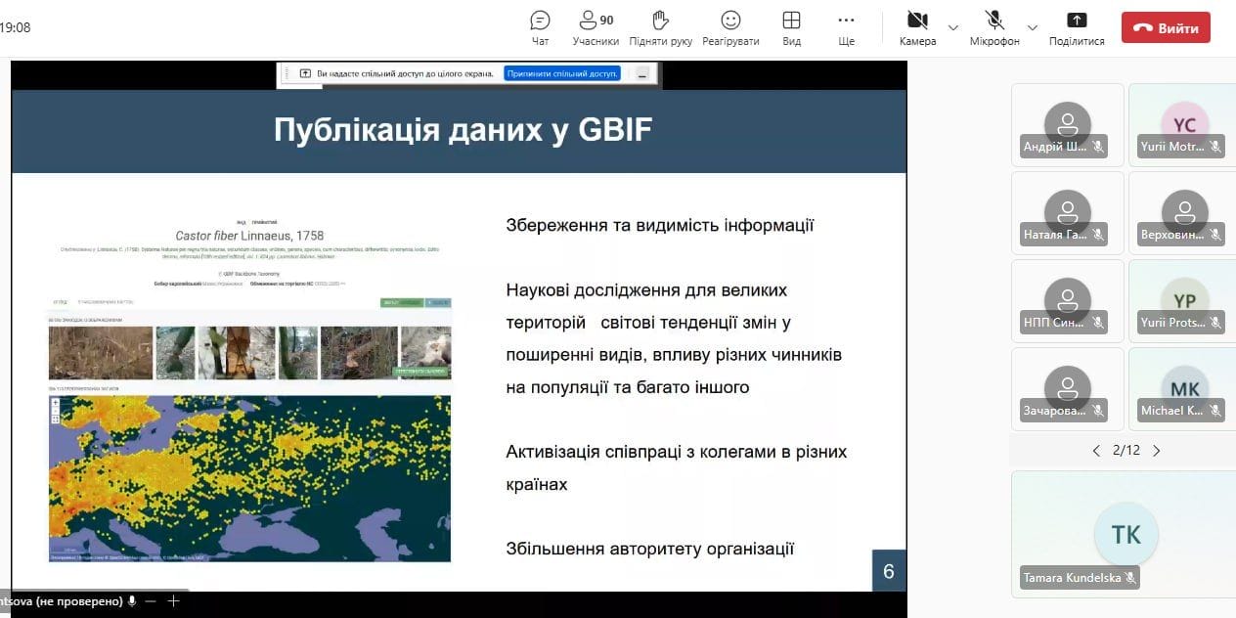Screen dimensions: 1236x618
Task: Raise hand with Підняти руку
Action: pos(661,27)
